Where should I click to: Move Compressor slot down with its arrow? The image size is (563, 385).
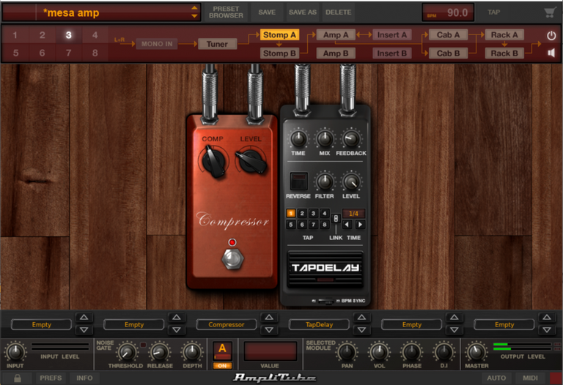[x=269, y=330]
